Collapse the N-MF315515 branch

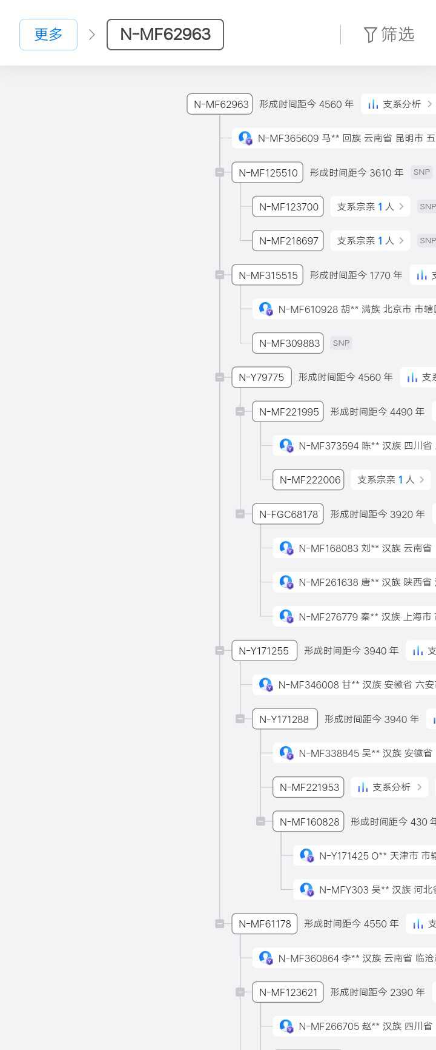(220, 275)
